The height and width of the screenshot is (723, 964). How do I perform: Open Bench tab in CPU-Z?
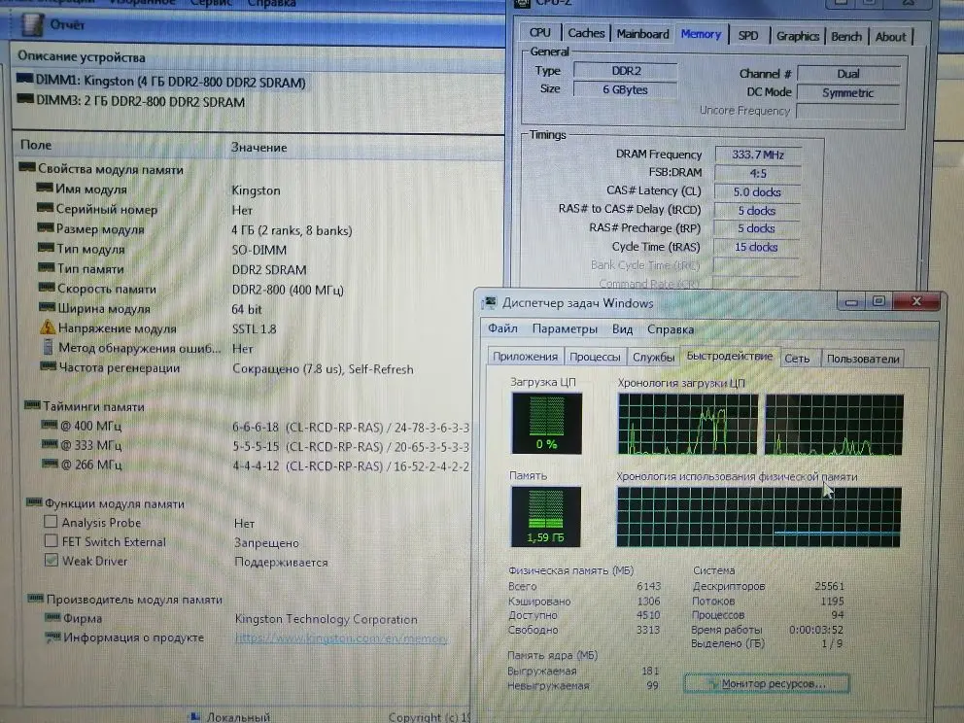click(846, 36)
